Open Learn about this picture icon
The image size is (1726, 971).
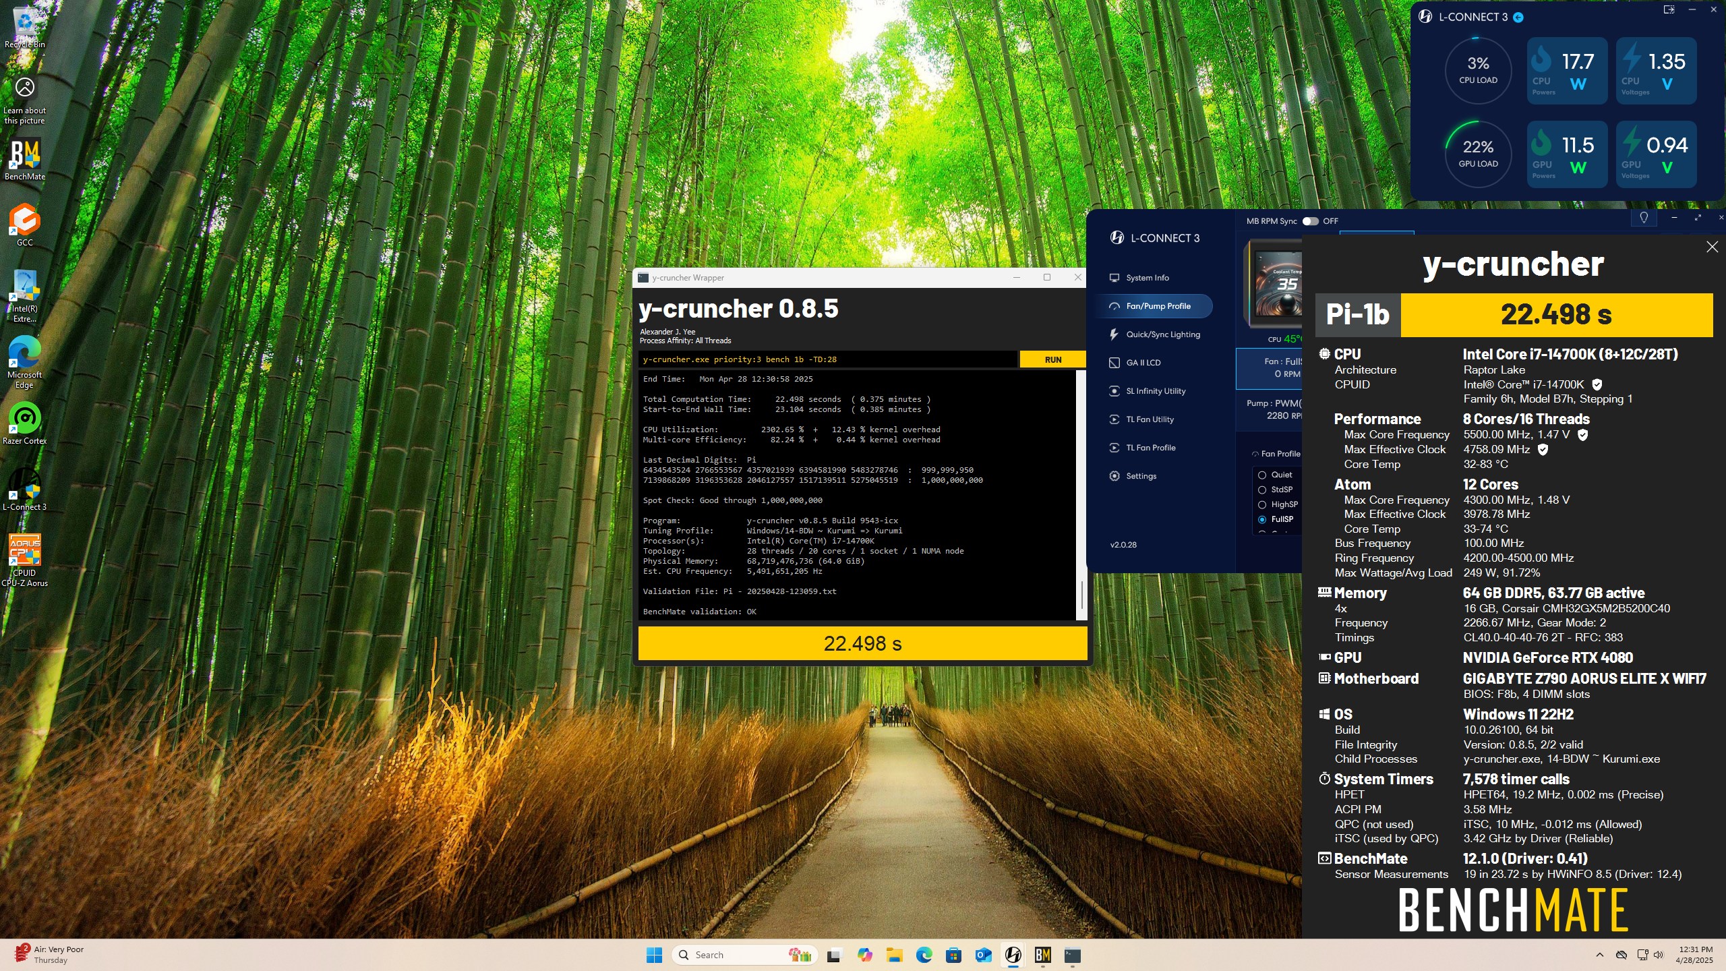[25, 100]
